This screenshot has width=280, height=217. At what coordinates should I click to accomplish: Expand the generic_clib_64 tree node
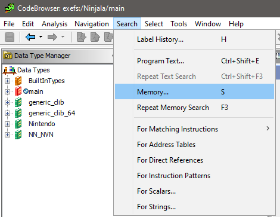pyautogui.click(x=7, y=113)
